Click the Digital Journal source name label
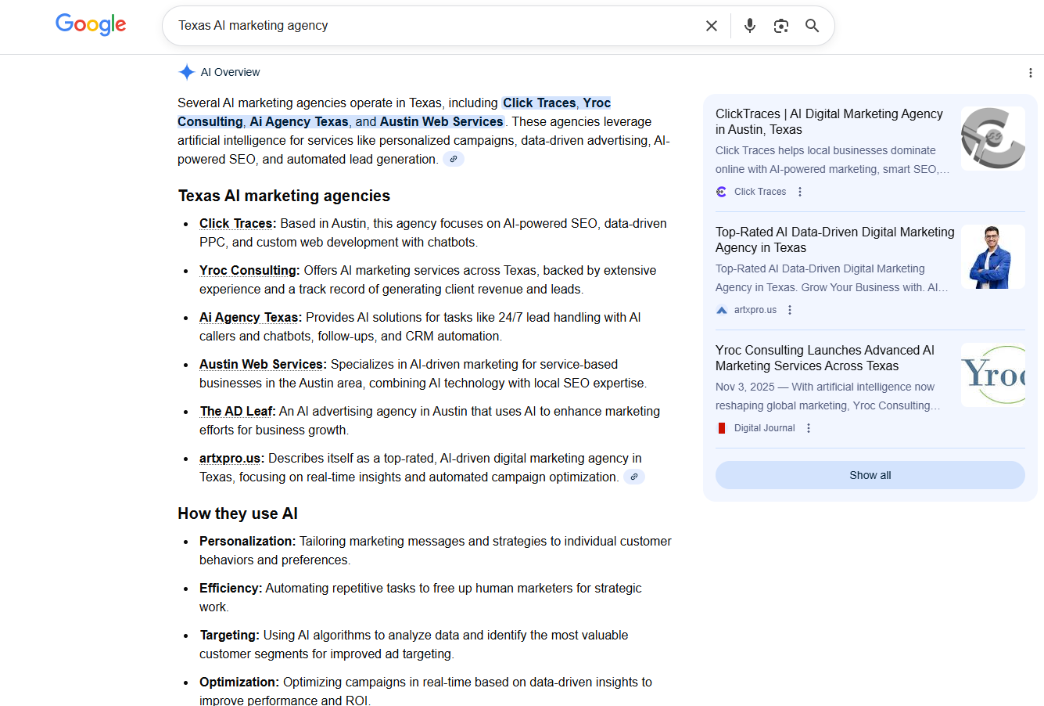The width and height of the screenshot is (1044, 706). pos(765,428)
